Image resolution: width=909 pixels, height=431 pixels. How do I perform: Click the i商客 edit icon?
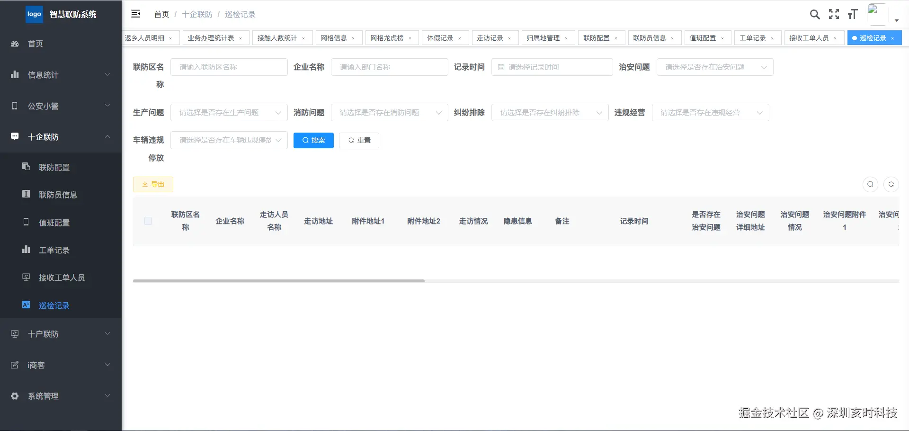[x=15, y=365]
